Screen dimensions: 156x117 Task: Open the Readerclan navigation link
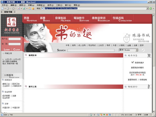click(x=101, y=19)
